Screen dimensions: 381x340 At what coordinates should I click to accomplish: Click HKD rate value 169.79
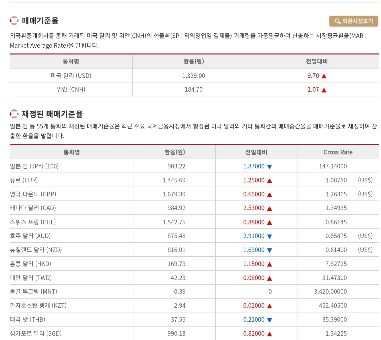[x=177, y=264]
